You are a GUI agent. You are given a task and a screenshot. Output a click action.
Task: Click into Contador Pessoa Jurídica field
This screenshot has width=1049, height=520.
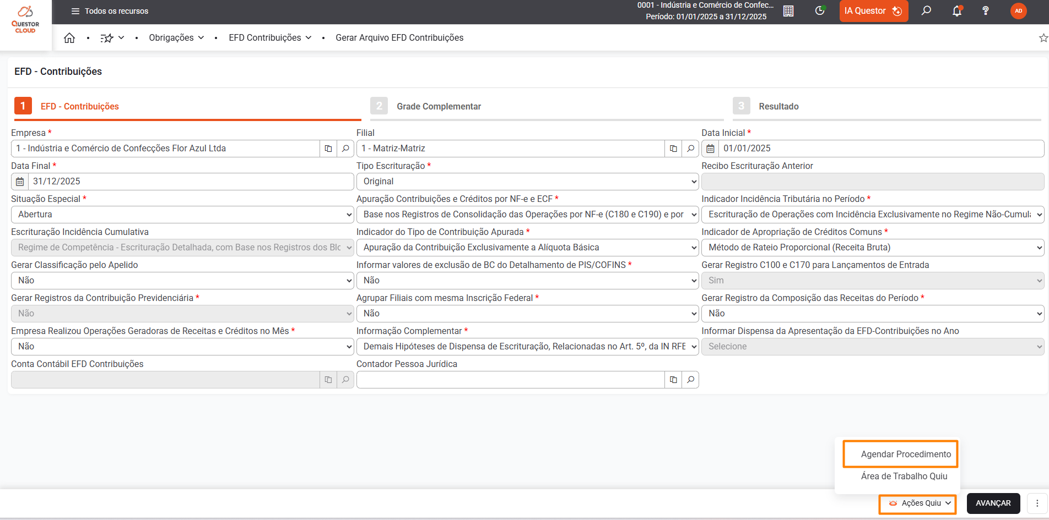510,380
